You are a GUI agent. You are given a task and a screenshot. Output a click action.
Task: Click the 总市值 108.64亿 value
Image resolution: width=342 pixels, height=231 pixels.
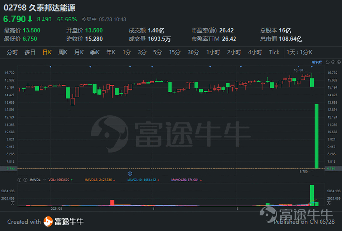click(x=291, y=39)
